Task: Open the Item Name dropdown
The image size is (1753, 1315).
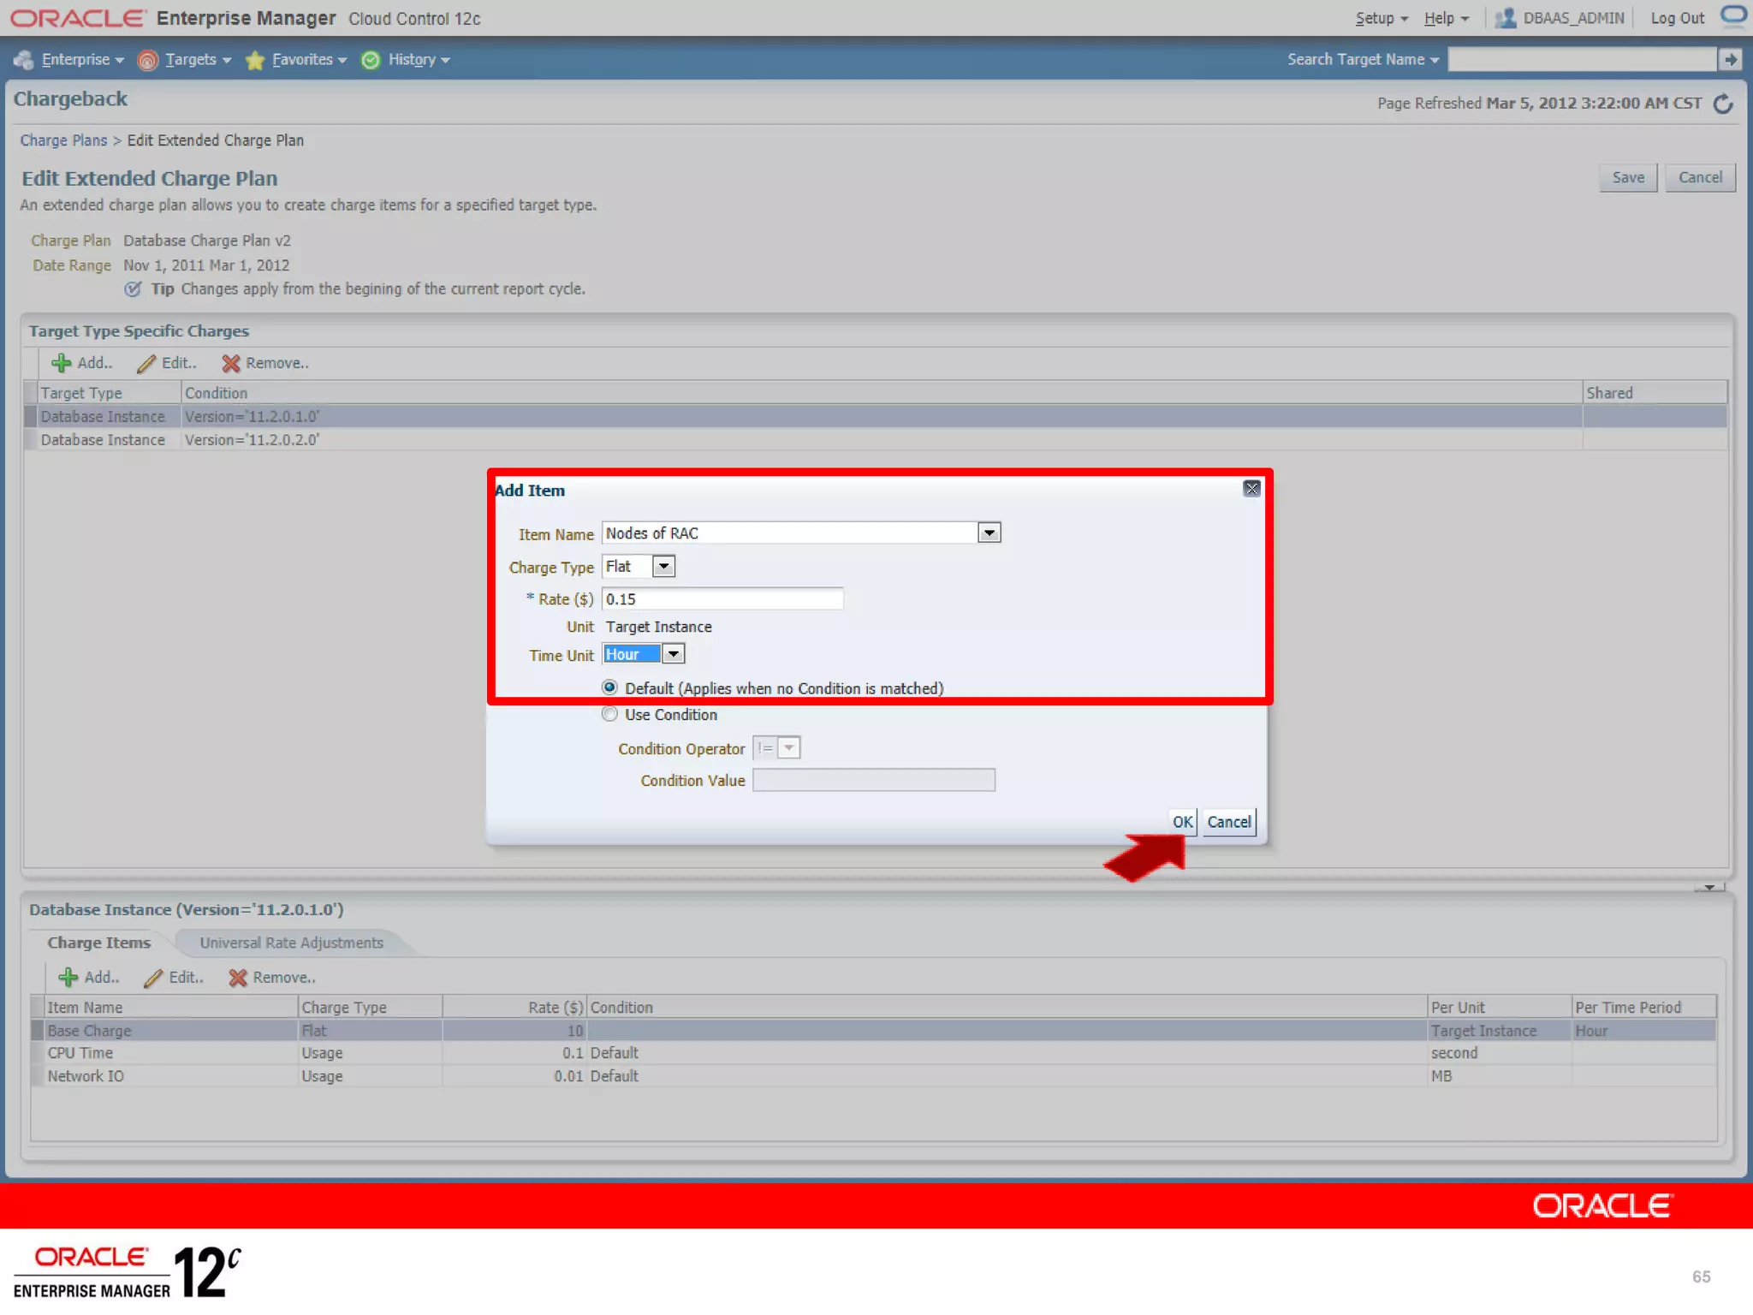Action: [x=989, y=533]
